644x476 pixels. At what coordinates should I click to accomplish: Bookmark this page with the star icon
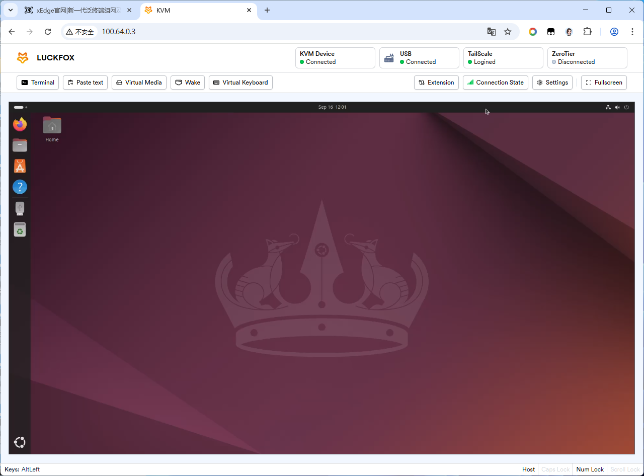coord(508,32)
